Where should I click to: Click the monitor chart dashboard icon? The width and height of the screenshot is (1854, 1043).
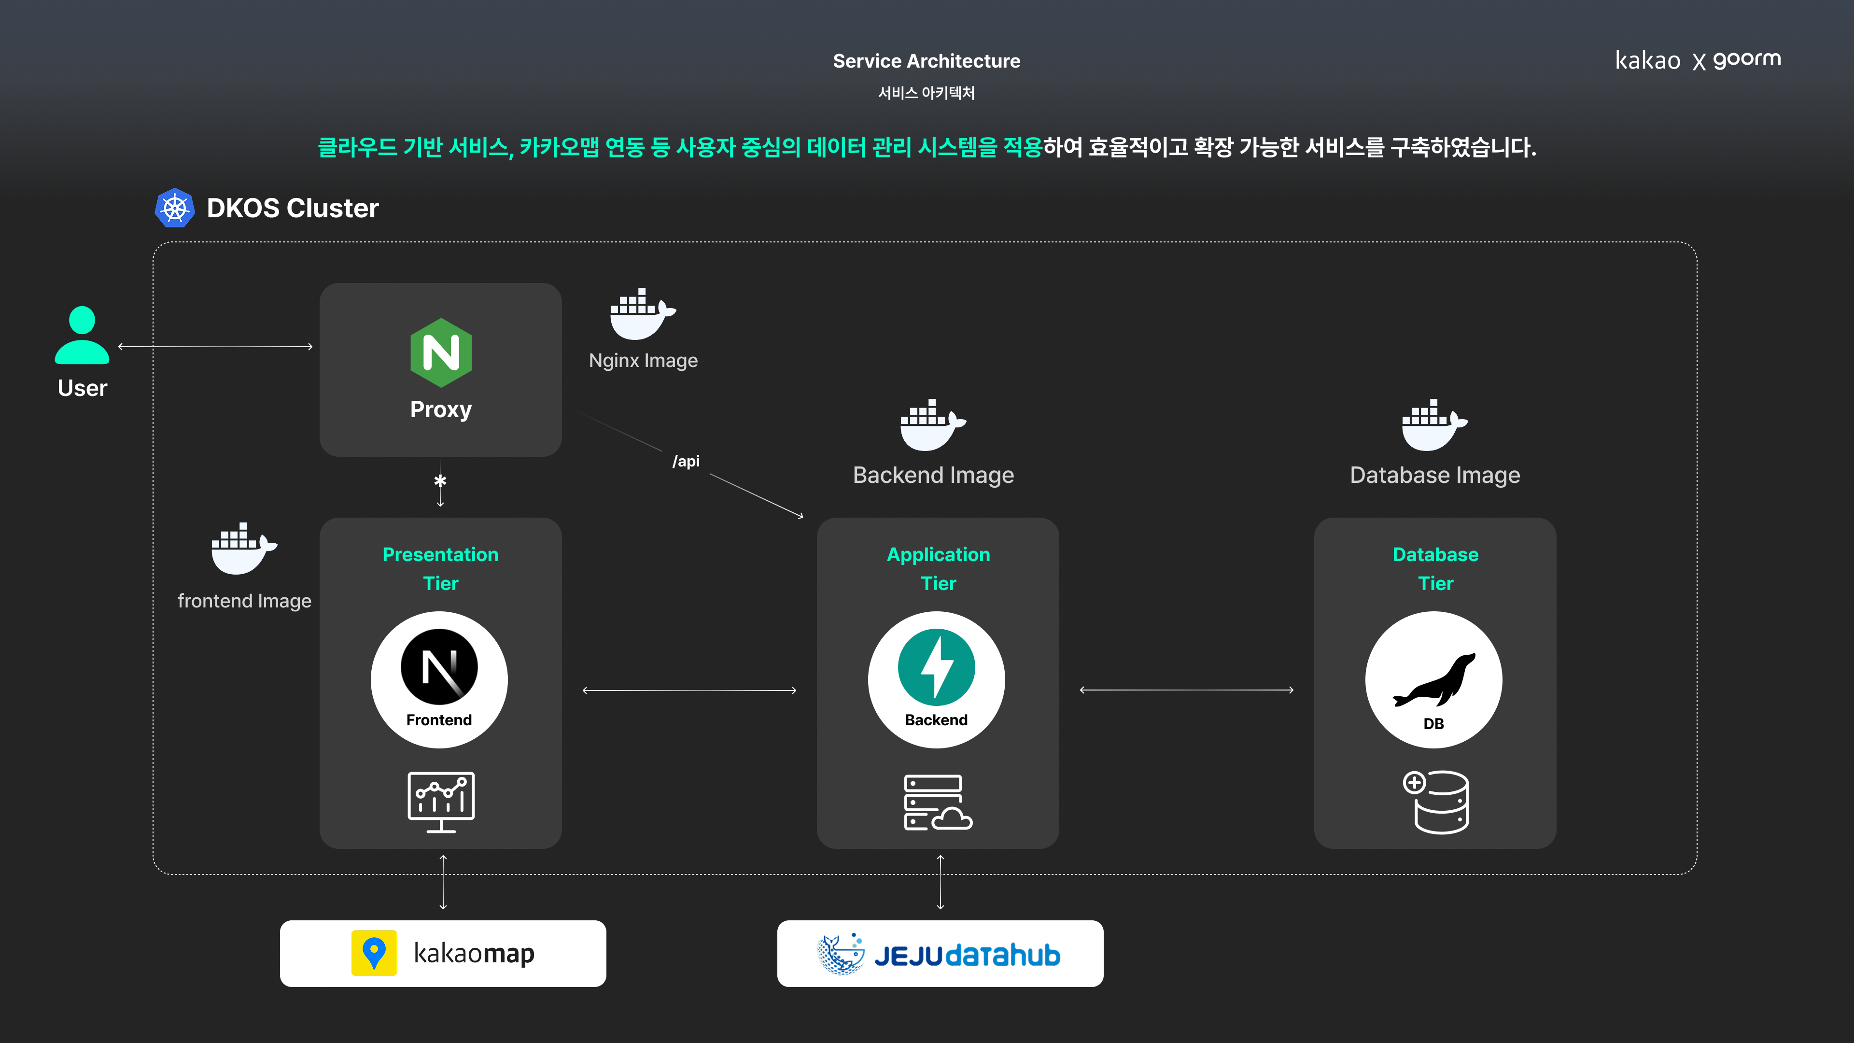(440, 802)
